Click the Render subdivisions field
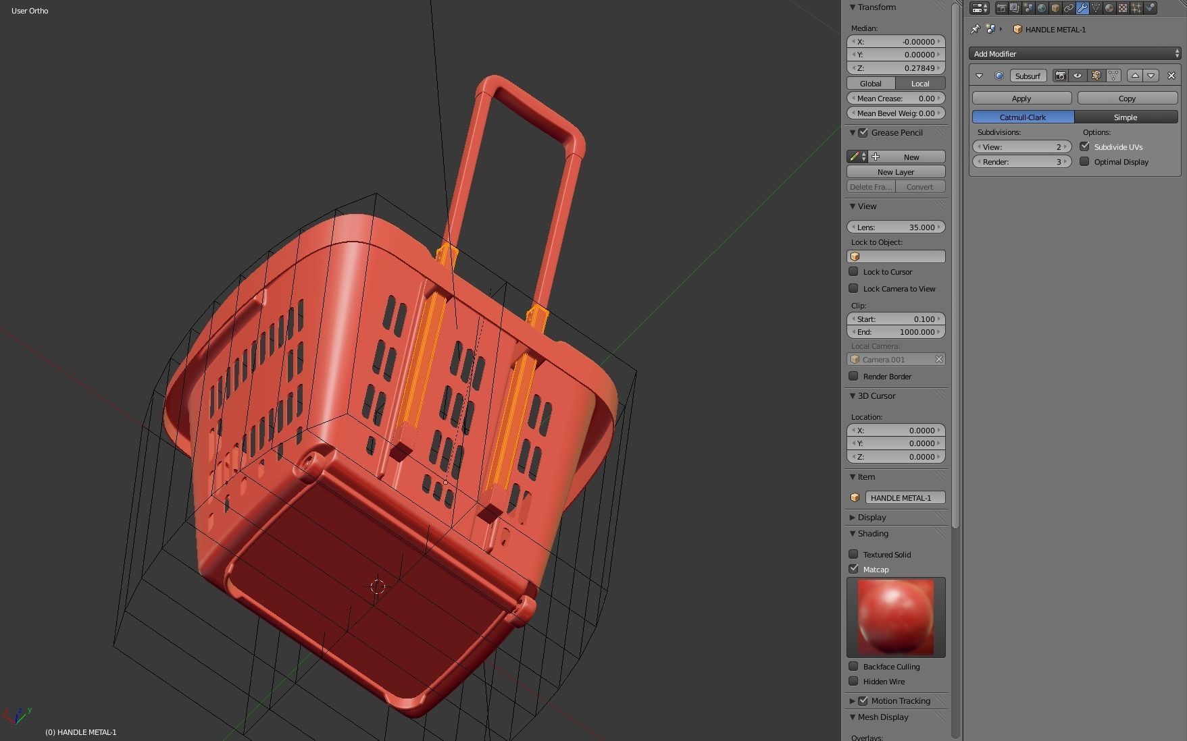This screenshot has height=741, width=1187. [x=1022, y=162]
